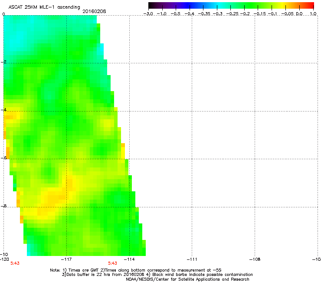The image size is (321, 282).
Task: Click the longitude label -114
Action: coord(129,259)
